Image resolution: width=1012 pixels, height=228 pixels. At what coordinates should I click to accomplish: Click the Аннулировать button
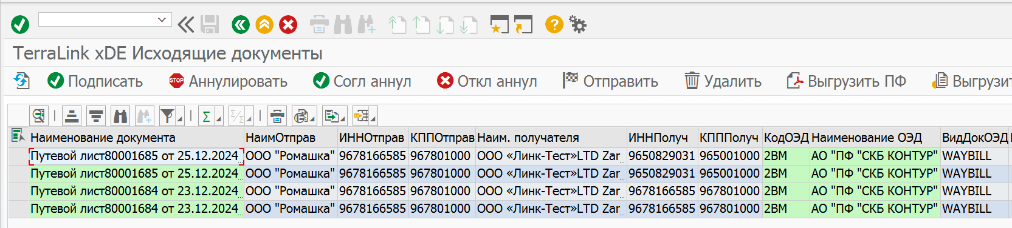tap(228, 81)
